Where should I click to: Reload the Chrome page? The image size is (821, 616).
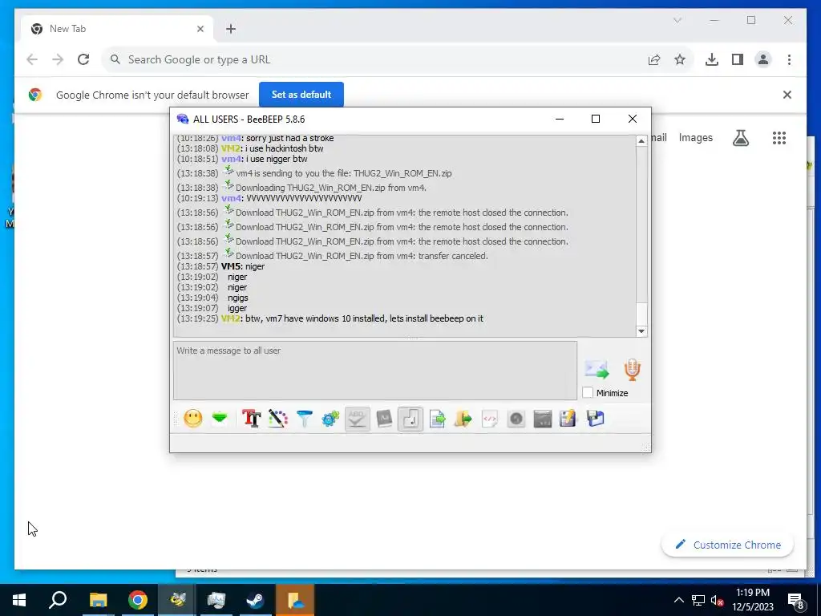(x=83, y=59)
